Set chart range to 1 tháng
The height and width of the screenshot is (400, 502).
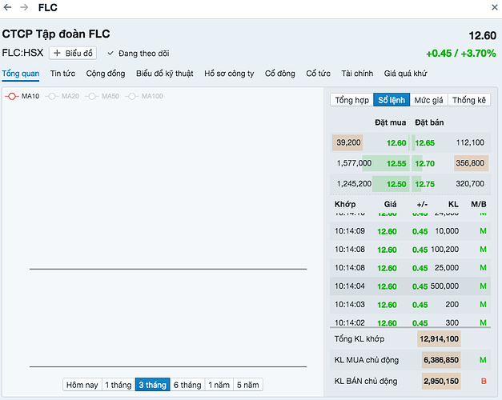118,385
